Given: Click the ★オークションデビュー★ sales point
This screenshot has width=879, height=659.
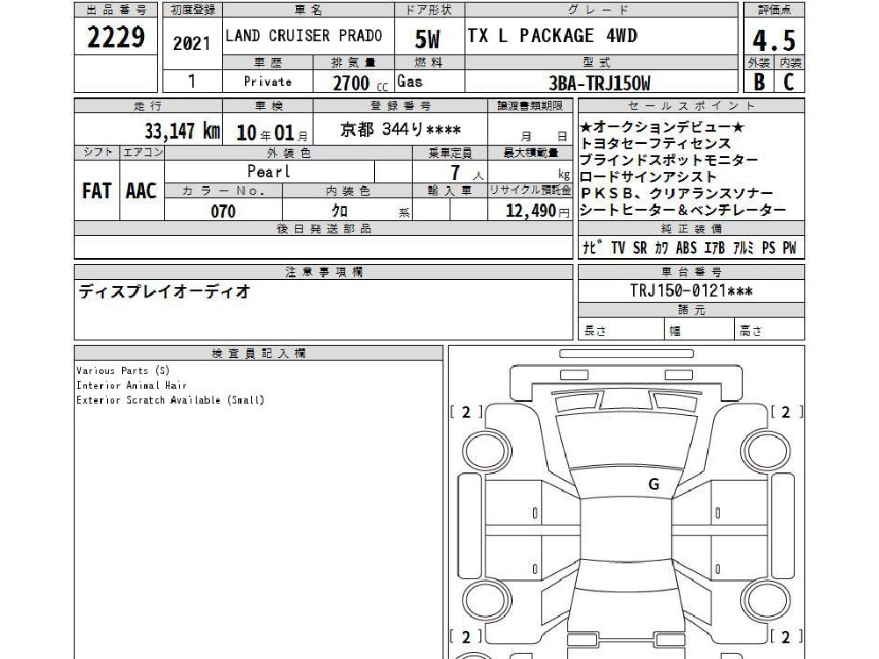Looking at the screenshot, I should [661, 126].
